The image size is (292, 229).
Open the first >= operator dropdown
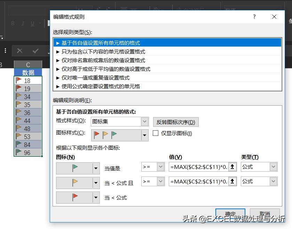point(161,167)
